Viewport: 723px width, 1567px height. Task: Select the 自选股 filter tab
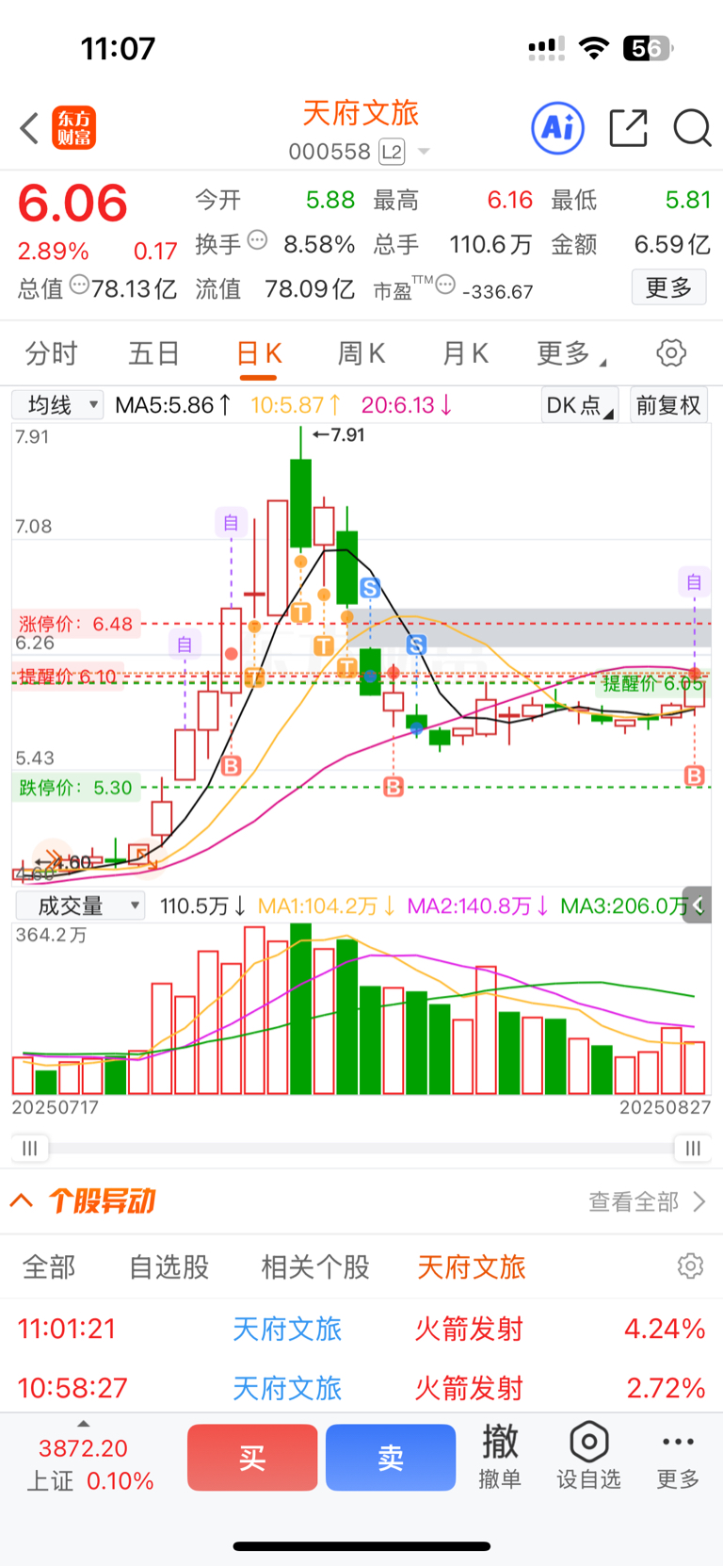169,1266
